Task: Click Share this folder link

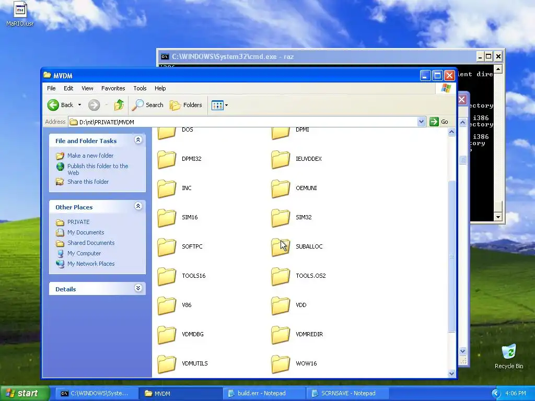Action: tap(88, 182)
